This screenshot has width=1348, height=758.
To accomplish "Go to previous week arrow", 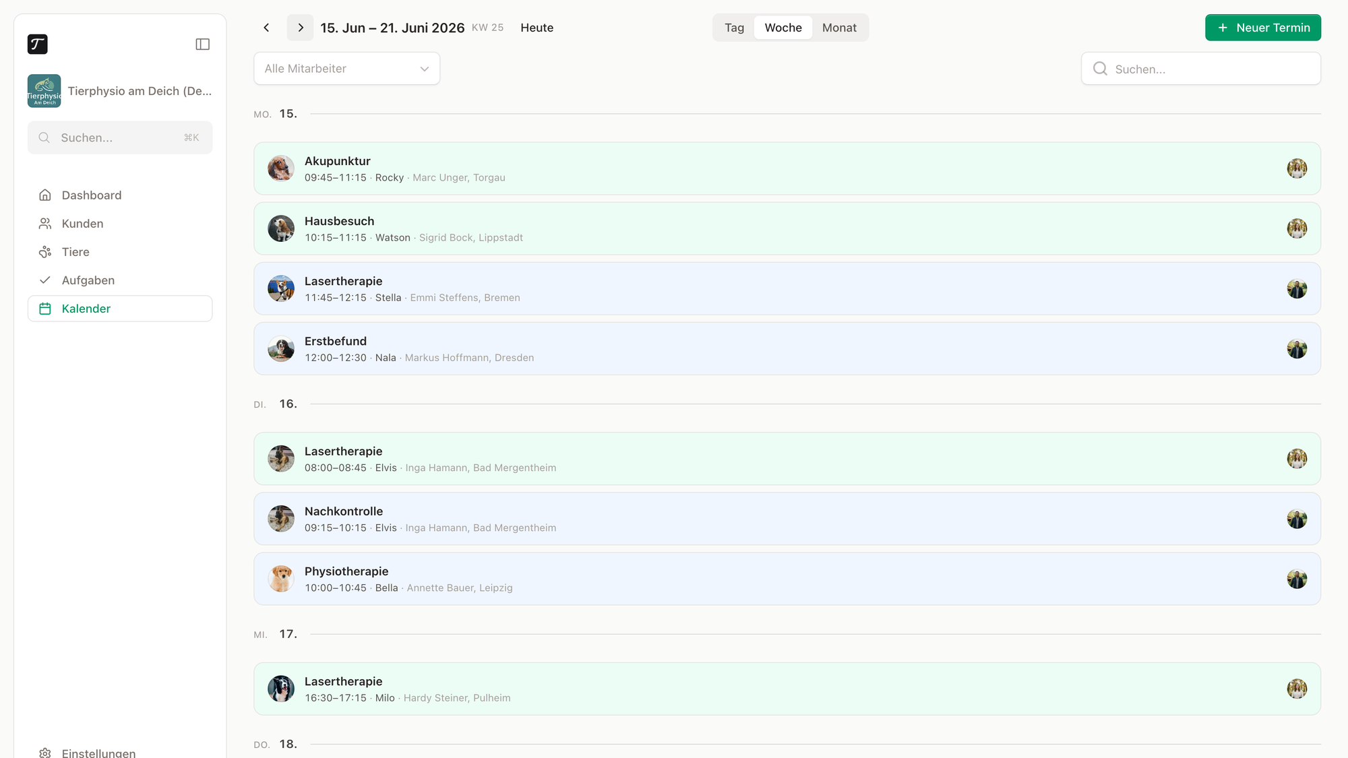I will [266, 28].
